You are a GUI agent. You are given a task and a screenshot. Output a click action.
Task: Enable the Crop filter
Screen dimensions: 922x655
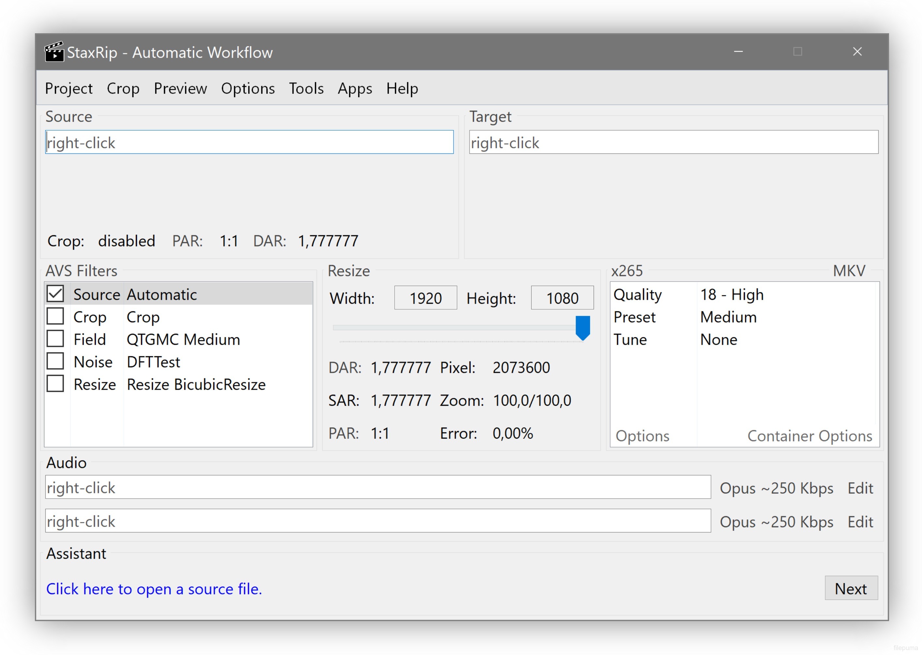pos(56,317)
